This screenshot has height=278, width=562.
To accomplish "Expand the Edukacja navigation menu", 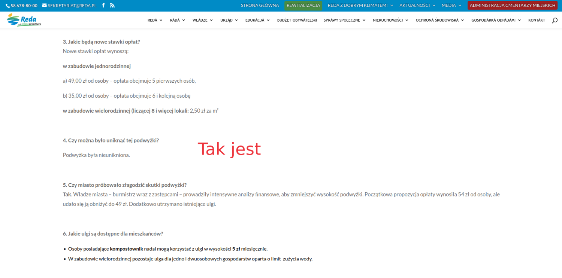I will 257,20.
